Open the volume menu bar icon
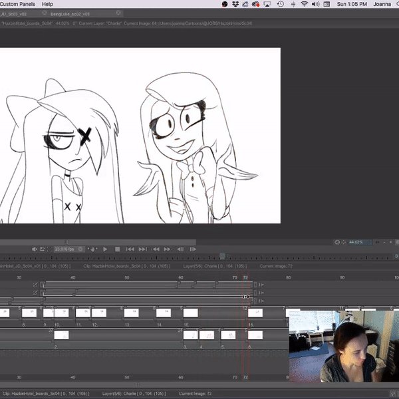The height and width of the screenshot is (399, 399). pos(315,4)
